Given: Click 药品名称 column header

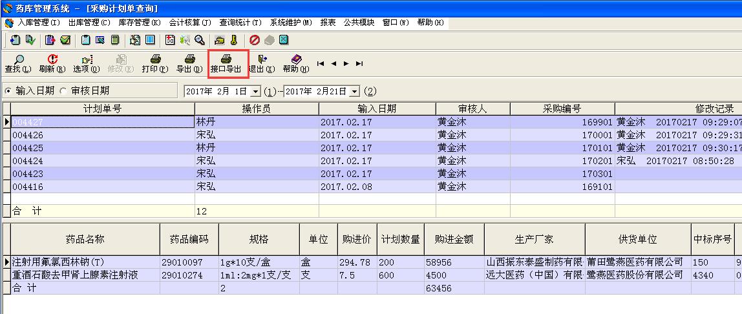Looking at the screenshot, I should (85, 239).
